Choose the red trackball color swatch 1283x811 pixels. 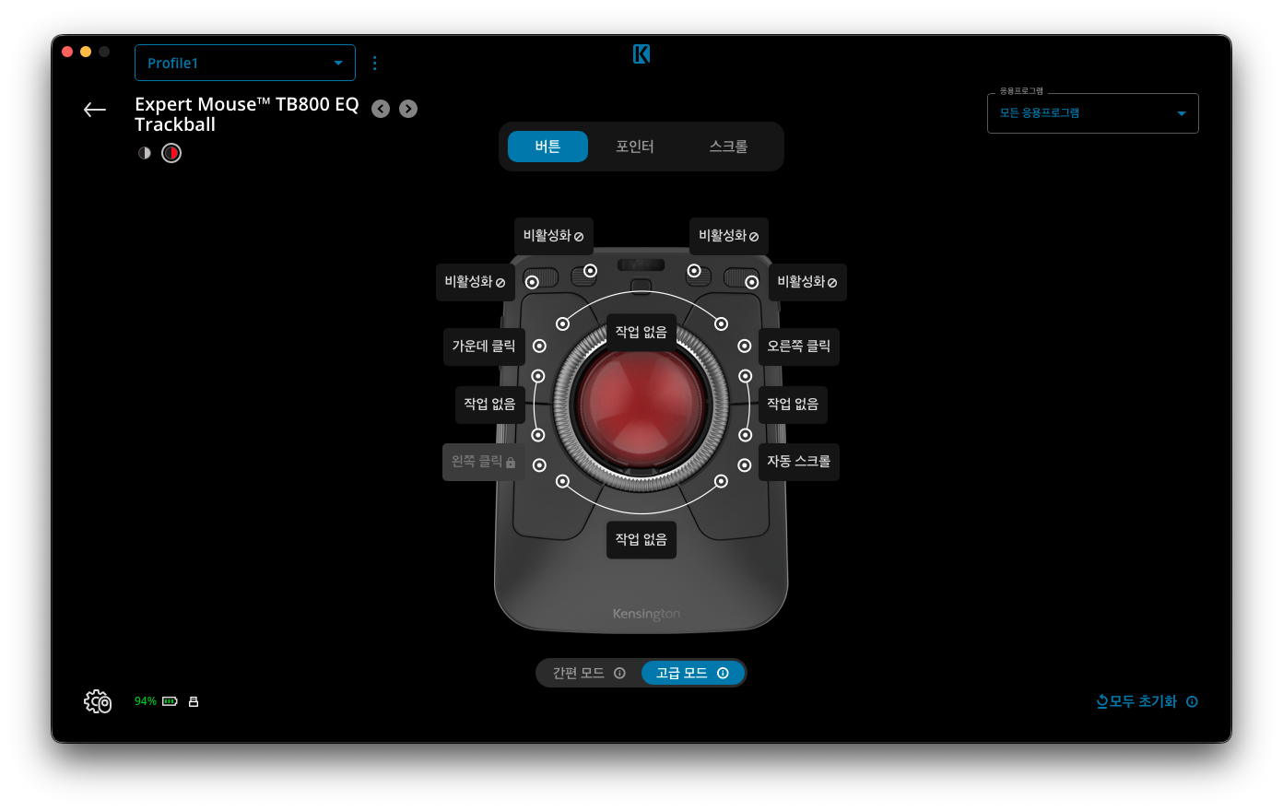tap(171, 153)
